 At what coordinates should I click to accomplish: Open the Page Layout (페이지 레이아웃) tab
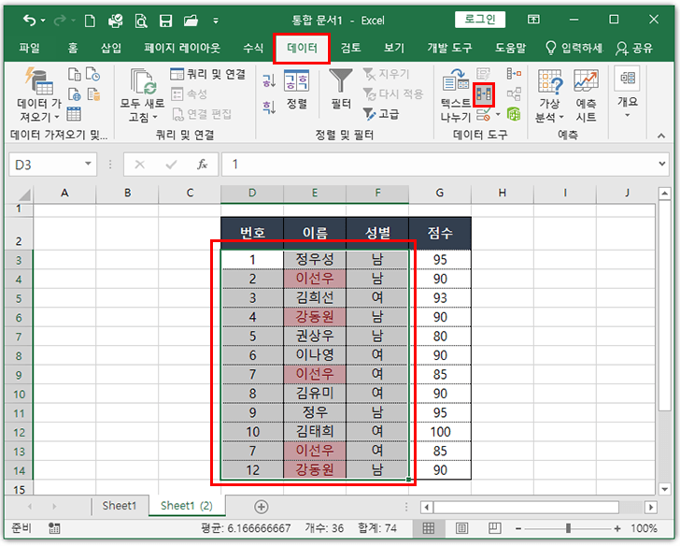182,48
